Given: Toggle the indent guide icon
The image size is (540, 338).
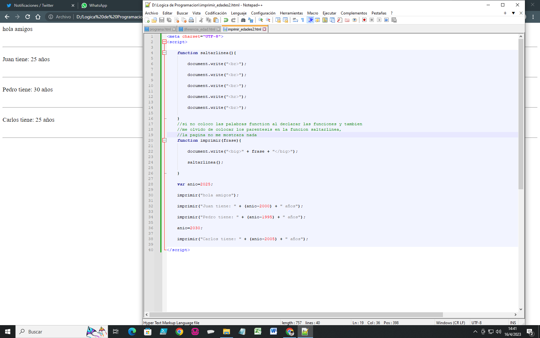Looking at the screenshot, I should pyautogui.click(x=310, y=20).
